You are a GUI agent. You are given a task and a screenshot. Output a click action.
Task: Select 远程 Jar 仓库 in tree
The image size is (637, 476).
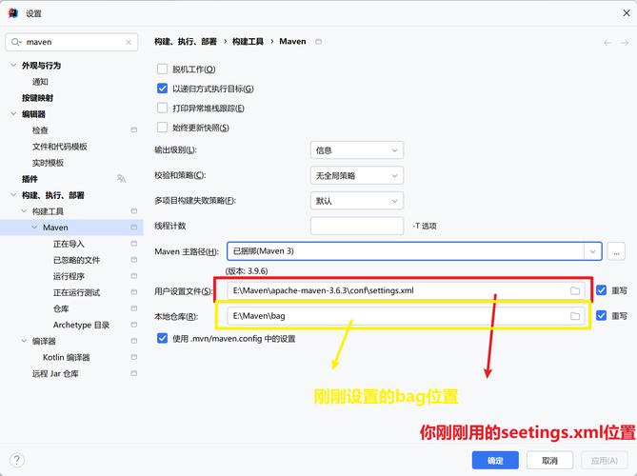click(x=55, y=373)
